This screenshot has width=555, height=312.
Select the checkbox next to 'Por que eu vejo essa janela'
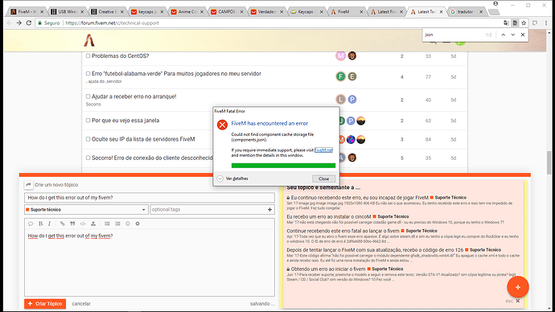[x=88, y=121]
